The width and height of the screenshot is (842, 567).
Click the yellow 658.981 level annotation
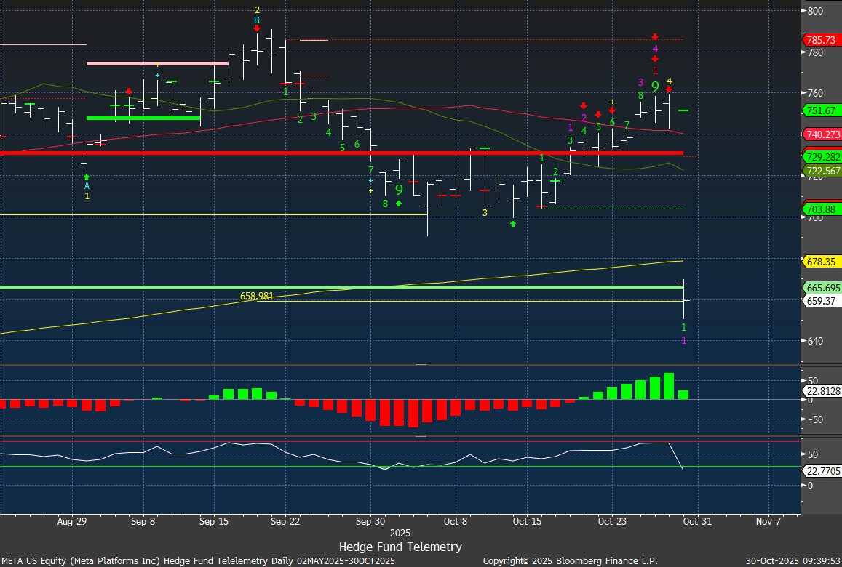point(257,297)
